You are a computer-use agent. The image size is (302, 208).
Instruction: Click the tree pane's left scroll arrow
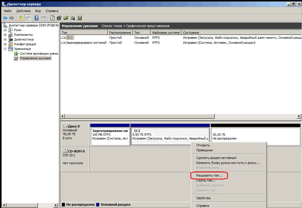point(4,205)
